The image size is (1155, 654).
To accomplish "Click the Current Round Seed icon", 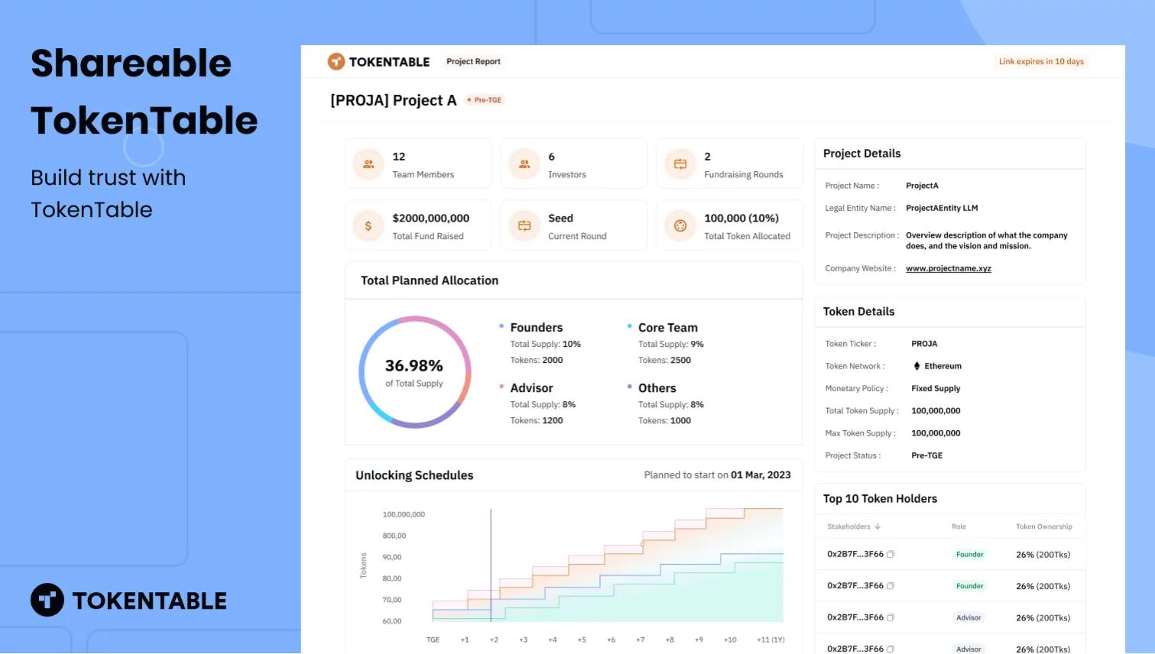I will point(524,226).
